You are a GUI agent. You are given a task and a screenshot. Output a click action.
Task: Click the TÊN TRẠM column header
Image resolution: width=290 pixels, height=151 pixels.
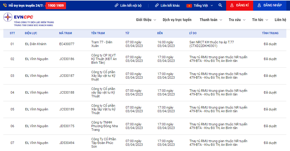98,33
